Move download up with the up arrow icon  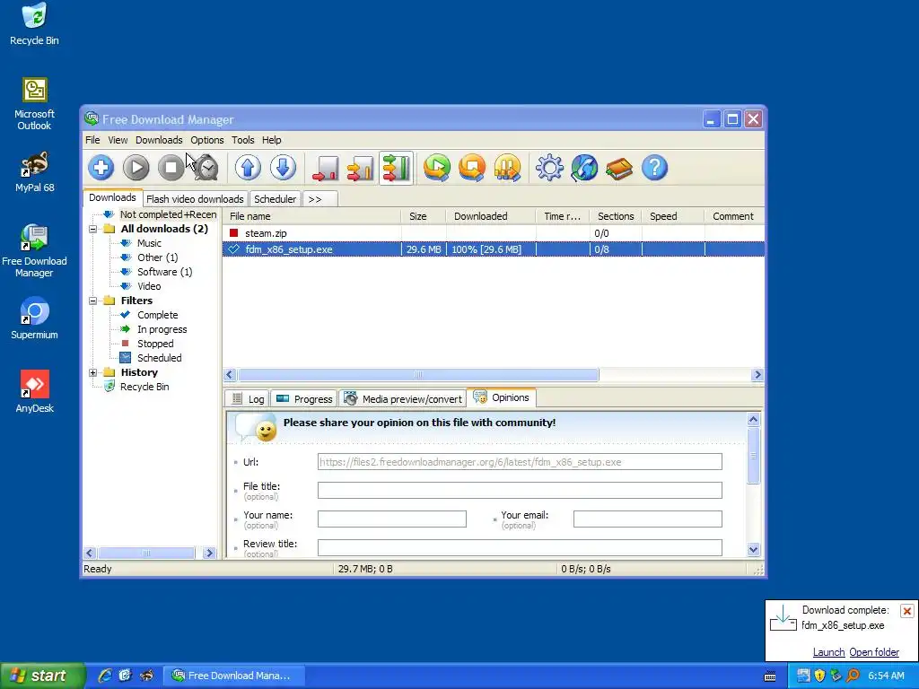pyautogui.click(x=248, y=168)
